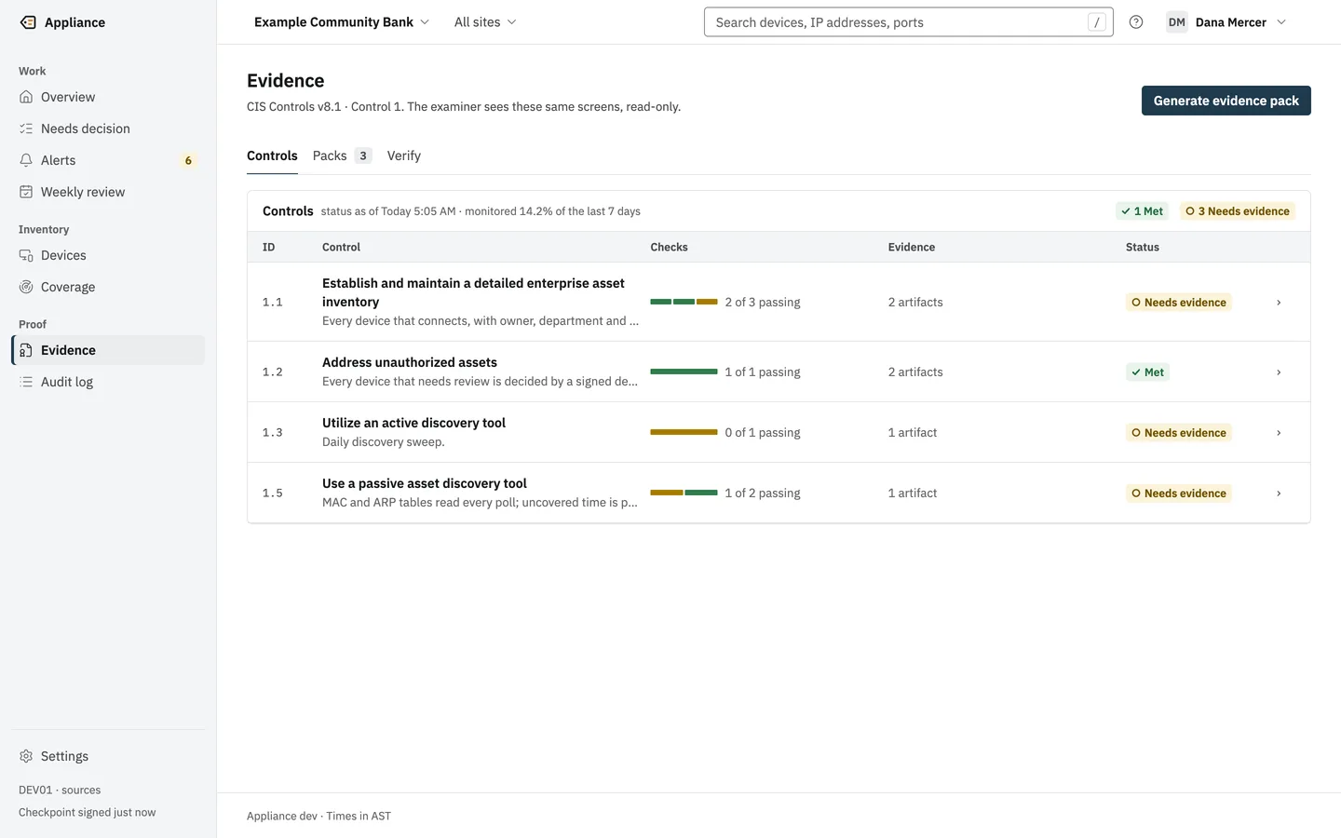Click Needs evidence status for control 1.1
Screen dimensions: 1341x838
tap(1179, 303)
